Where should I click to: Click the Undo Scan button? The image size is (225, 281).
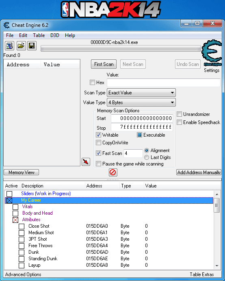point(188,64)
